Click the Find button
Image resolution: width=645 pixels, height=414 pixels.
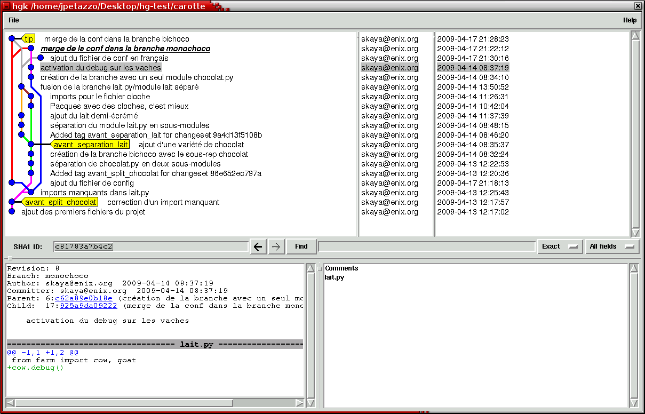tap(301, 246)
